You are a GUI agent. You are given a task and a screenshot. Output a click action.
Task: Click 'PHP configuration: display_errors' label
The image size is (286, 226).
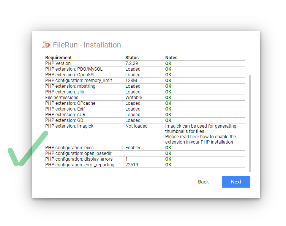79,159
